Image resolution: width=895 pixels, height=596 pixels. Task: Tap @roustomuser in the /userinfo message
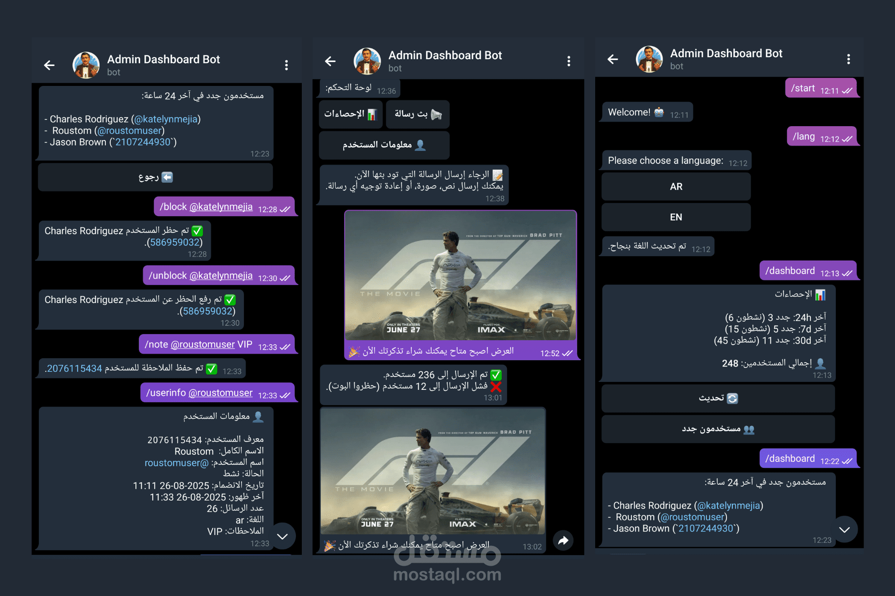[x=221, y=393]
